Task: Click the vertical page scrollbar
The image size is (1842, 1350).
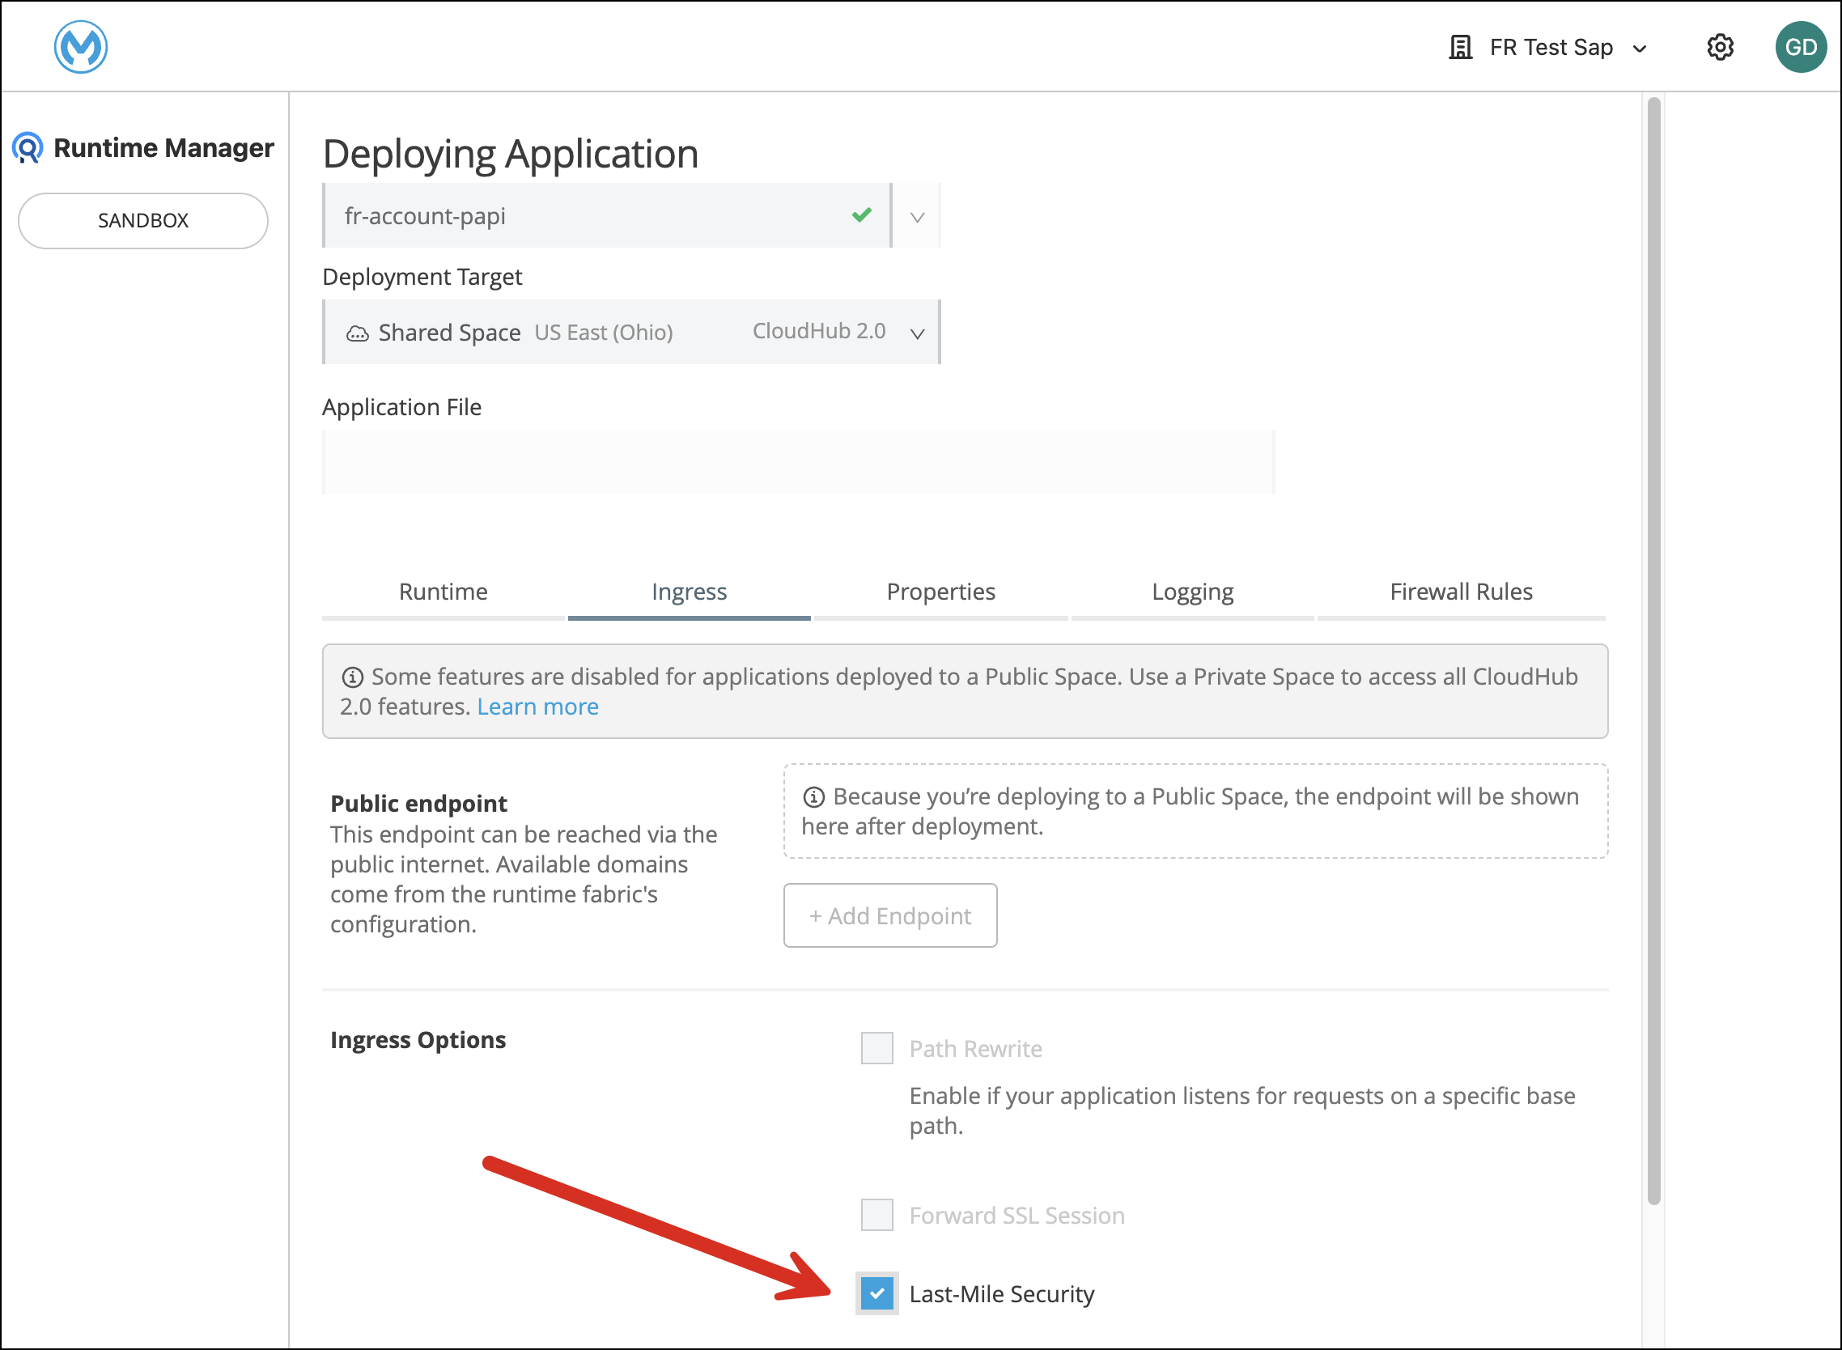Action: click(x=1653, y=651)
